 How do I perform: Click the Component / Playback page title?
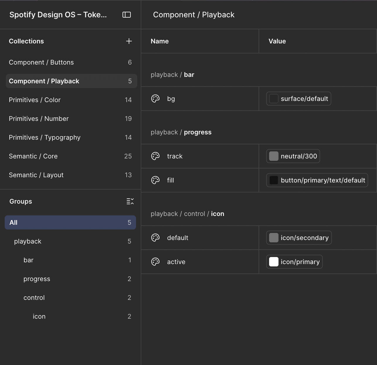coord(194,15)
